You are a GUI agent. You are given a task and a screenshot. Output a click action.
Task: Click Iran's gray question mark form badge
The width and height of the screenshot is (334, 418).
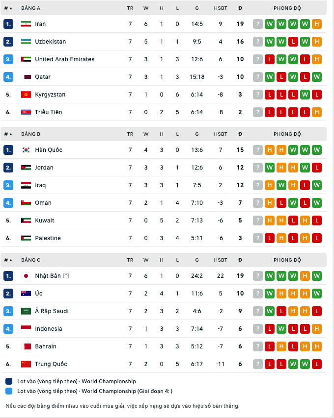[258, 24]
